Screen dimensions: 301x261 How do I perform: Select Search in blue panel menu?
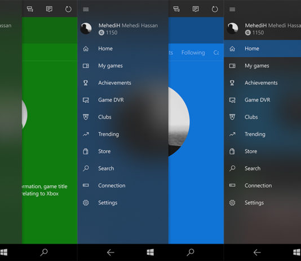tap(123, 168)
